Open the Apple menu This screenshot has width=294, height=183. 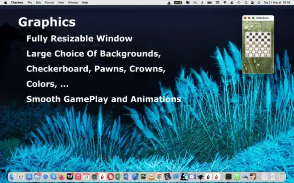[6, 2]
